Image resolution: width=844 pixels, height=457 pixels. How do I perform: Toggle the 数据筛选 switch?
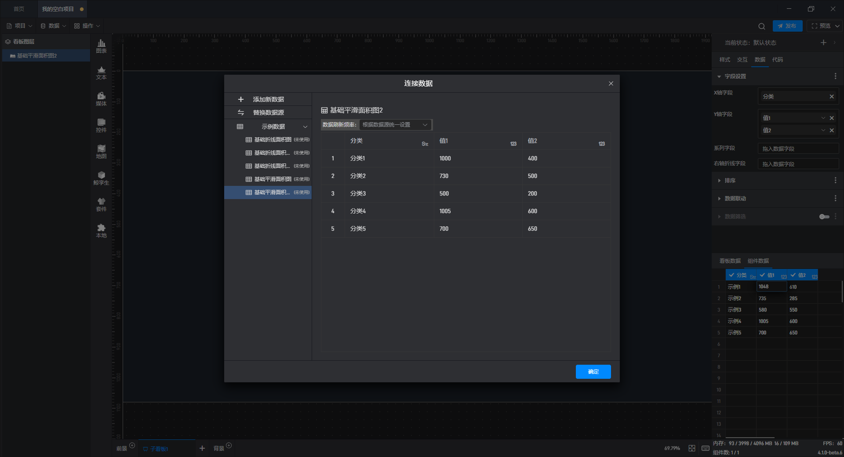(x=824, y=216)
